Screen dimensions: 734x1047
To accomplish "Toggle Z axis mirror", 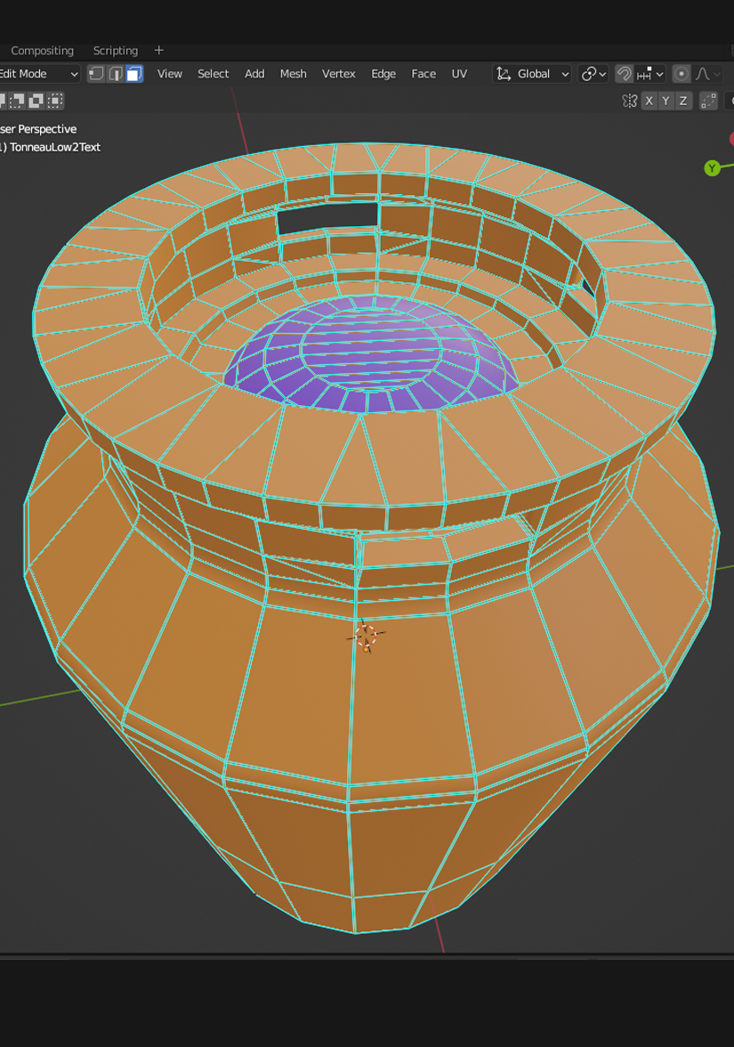I will [x=683, y=101].
